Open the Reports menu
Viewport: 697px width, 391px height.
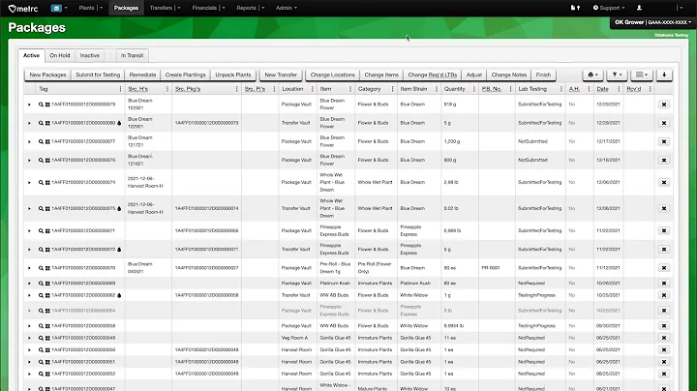pyautogui.click(x=251, y=8)
